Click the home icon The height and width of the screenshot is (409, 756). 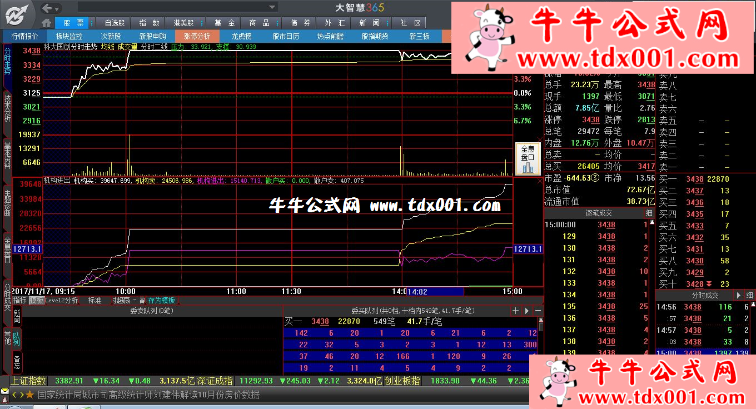pos(47,23)
